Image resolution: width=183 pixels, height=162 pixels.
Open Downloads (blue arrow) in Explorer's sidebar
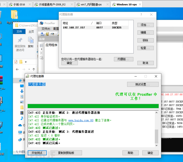point(22,91)
